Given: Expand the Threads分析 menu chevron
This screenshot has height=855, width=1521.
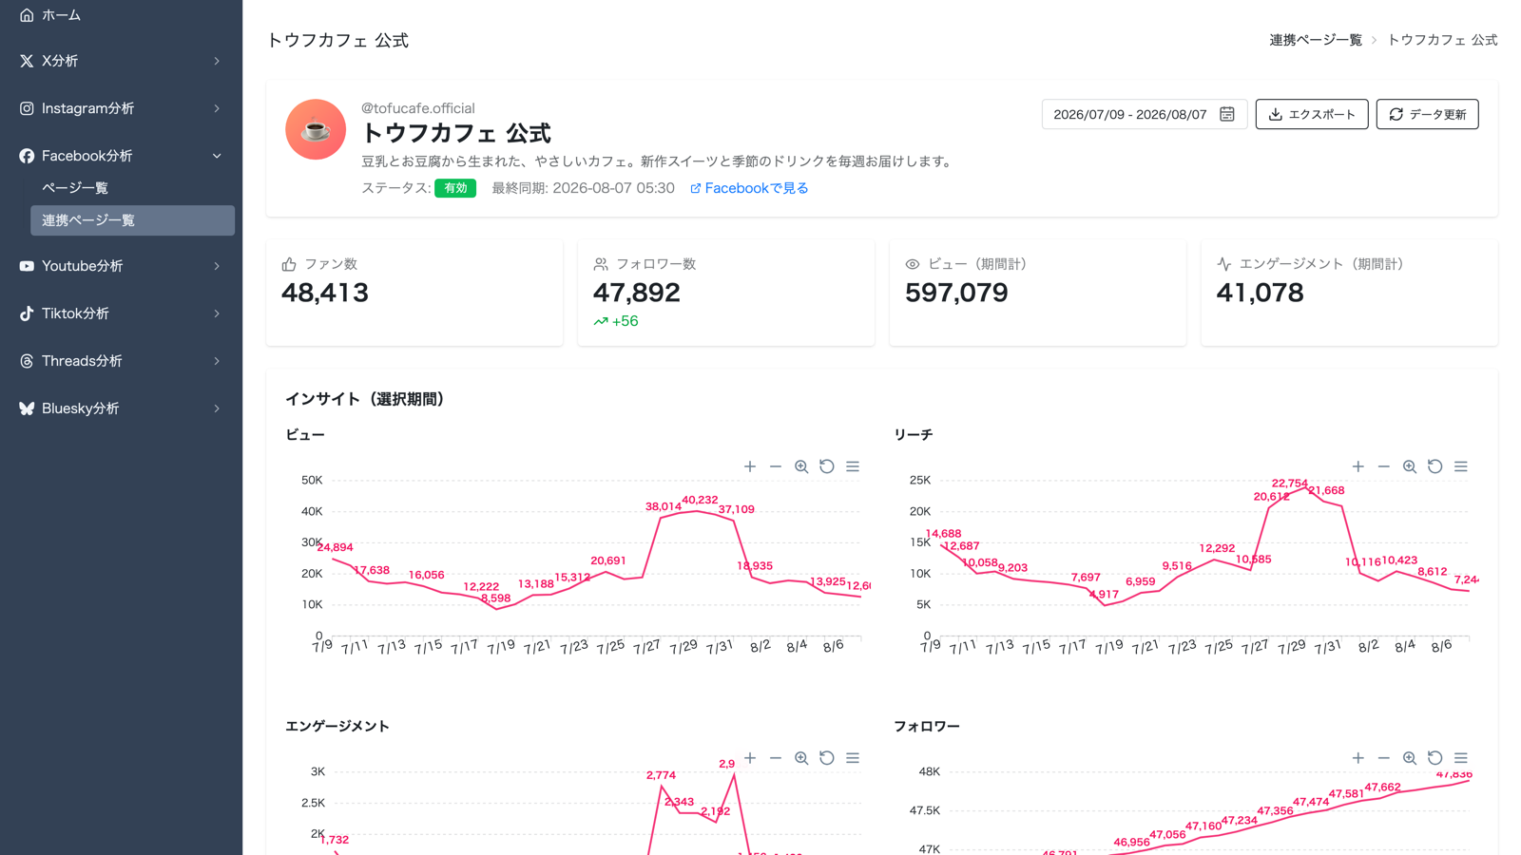Looking at the screenshot, I should click(x=217, y=361).
